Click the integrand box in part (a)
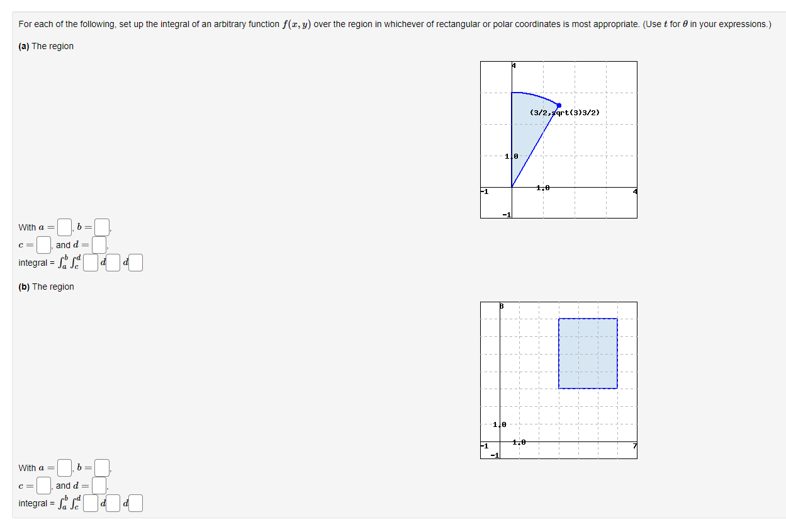The width and height of the screenshot is (786, 529). 90,262
